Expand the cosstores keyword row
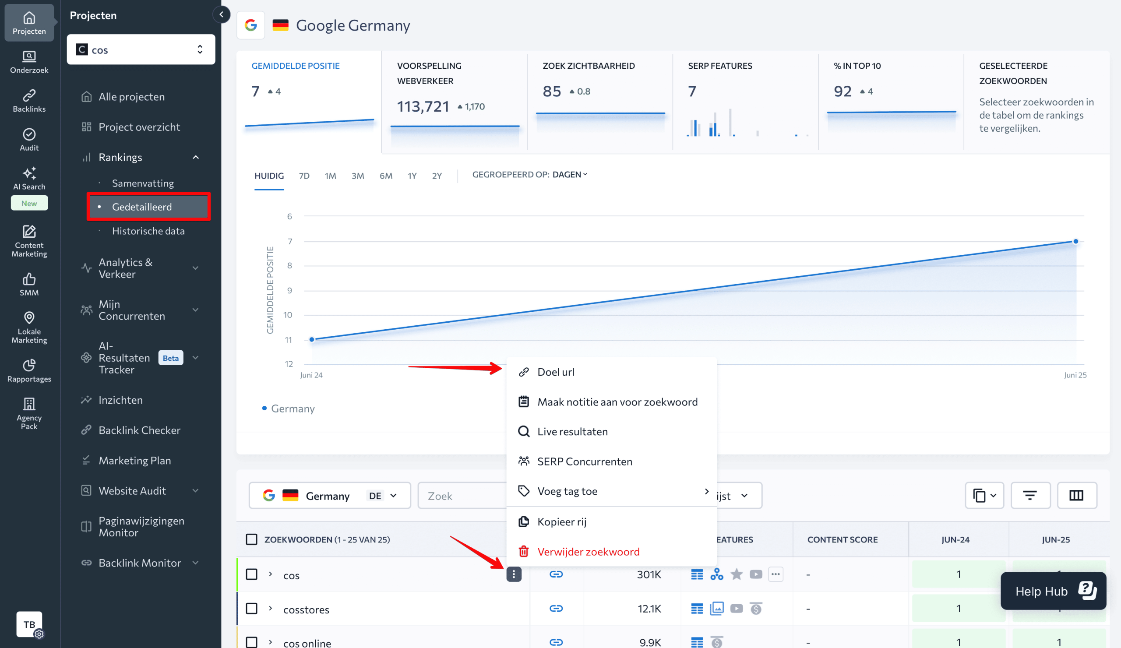 (x=270, y=609)
